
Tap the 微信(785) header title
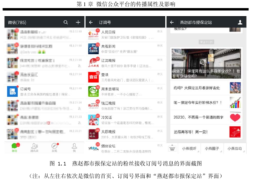tap(17, 22)
